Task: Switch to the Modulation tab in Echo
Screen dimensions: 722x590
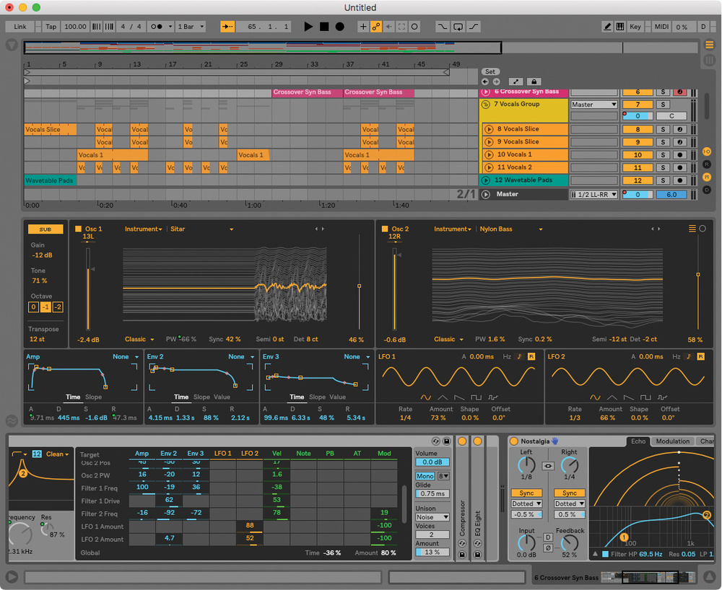Action: click(x=673, y=441)
